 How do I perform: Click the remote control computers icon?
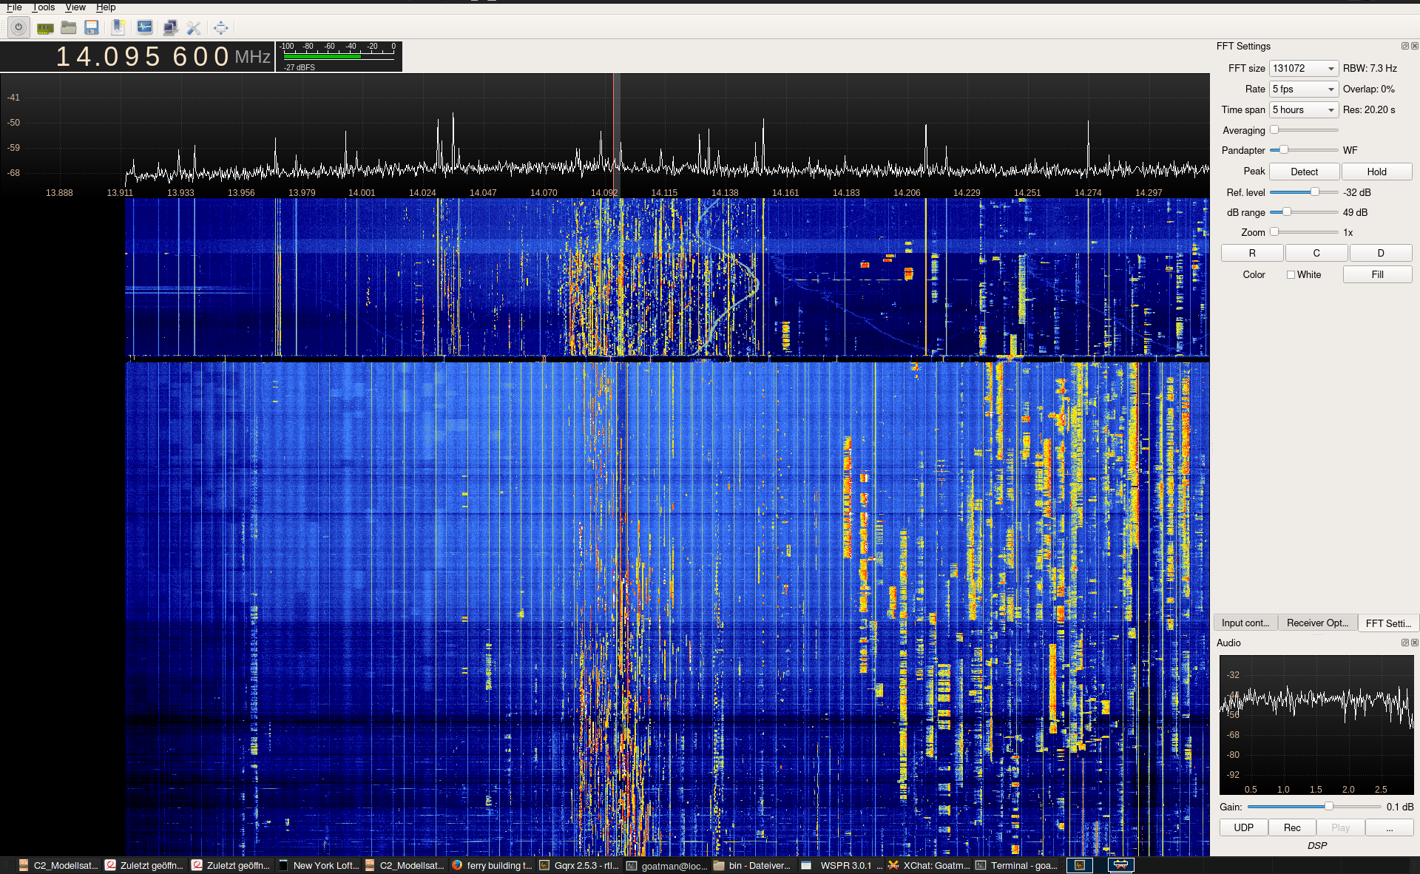(x=170, y=28)
